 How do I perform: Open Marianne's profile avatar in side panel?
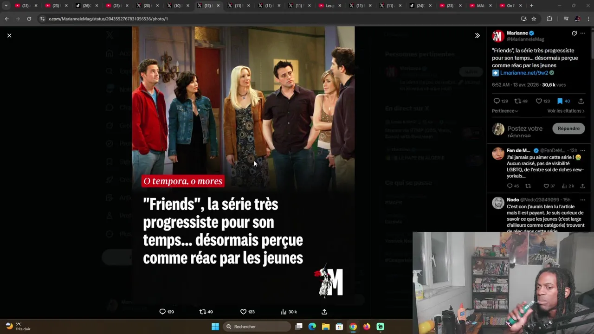click(498, 36)
